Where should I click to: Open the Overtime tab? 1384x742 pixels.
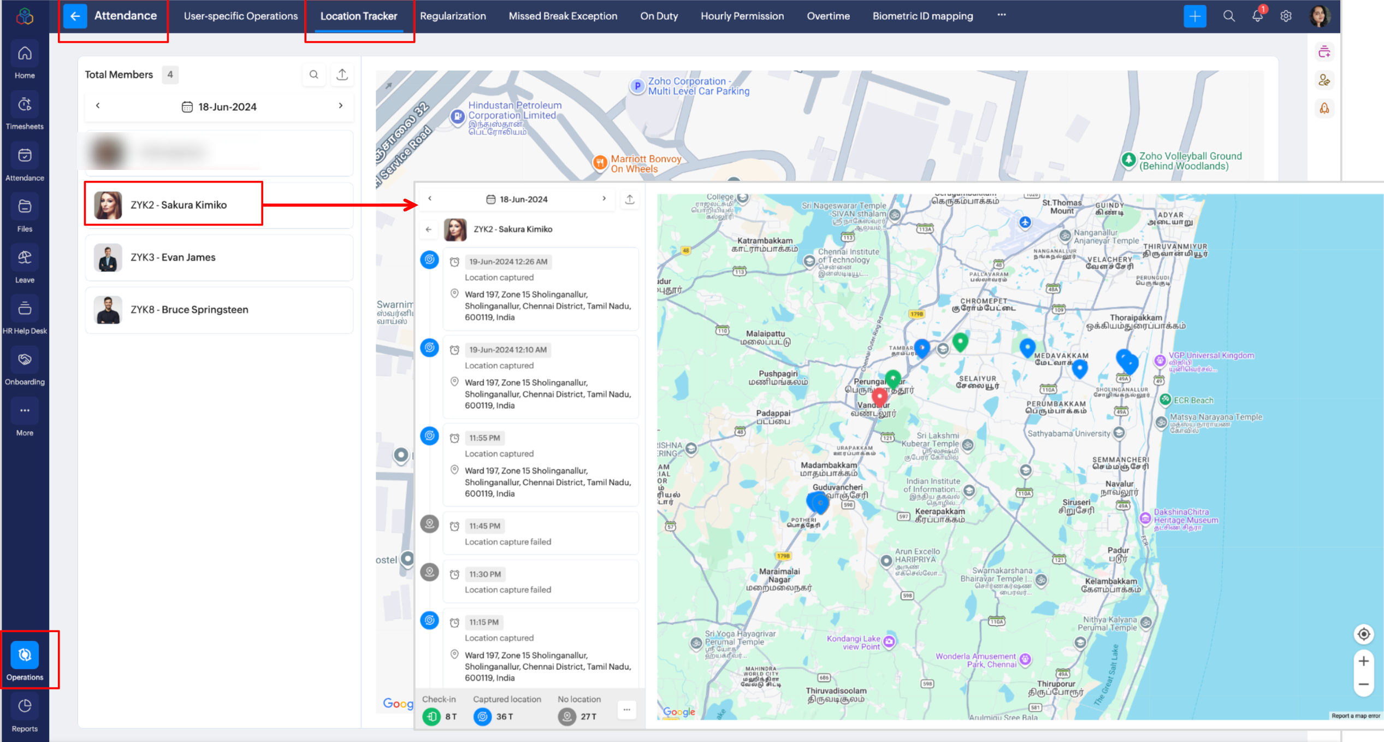pyautogui.click(x=828, y=16)
